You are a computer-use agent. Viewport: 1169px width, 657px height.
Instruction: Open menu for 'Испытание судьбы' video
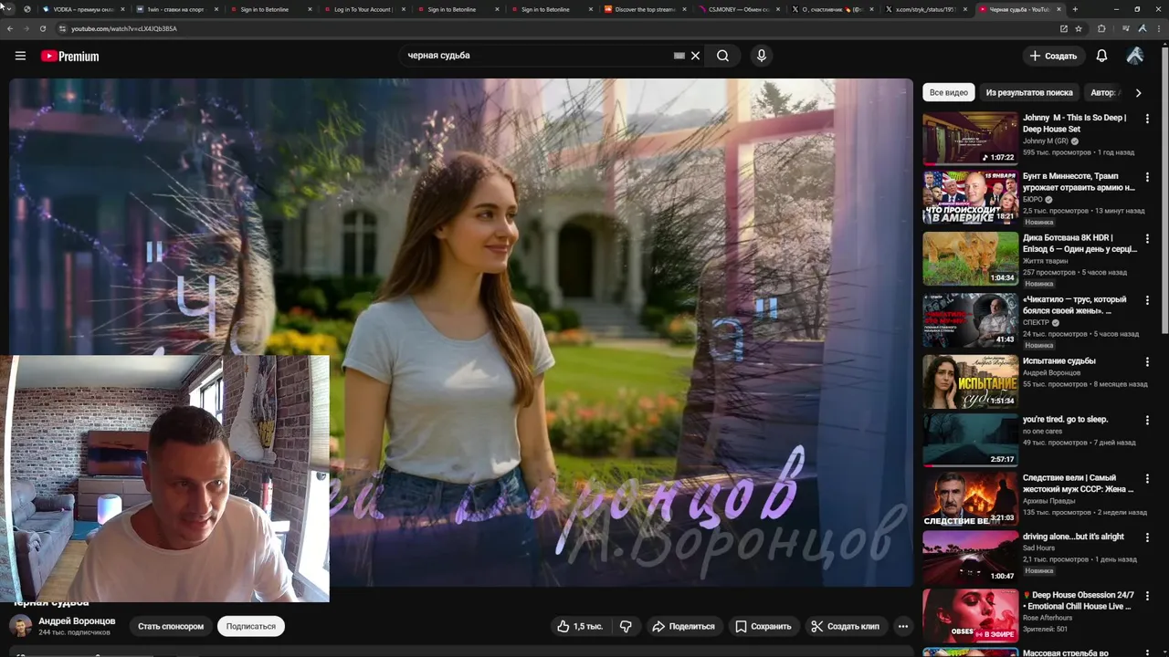[1147, 361]
